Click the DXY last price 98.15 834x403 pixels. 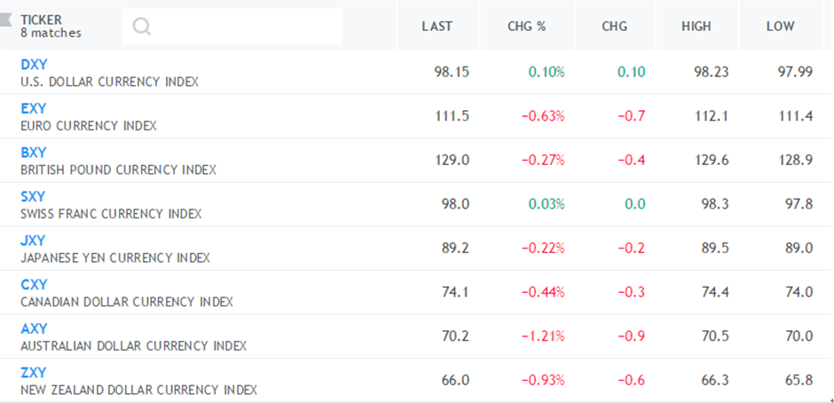coord(452,72)
